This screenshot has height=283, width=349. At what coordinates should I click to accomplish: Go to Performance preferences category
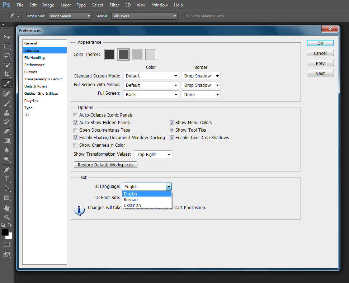coord(34,65)
